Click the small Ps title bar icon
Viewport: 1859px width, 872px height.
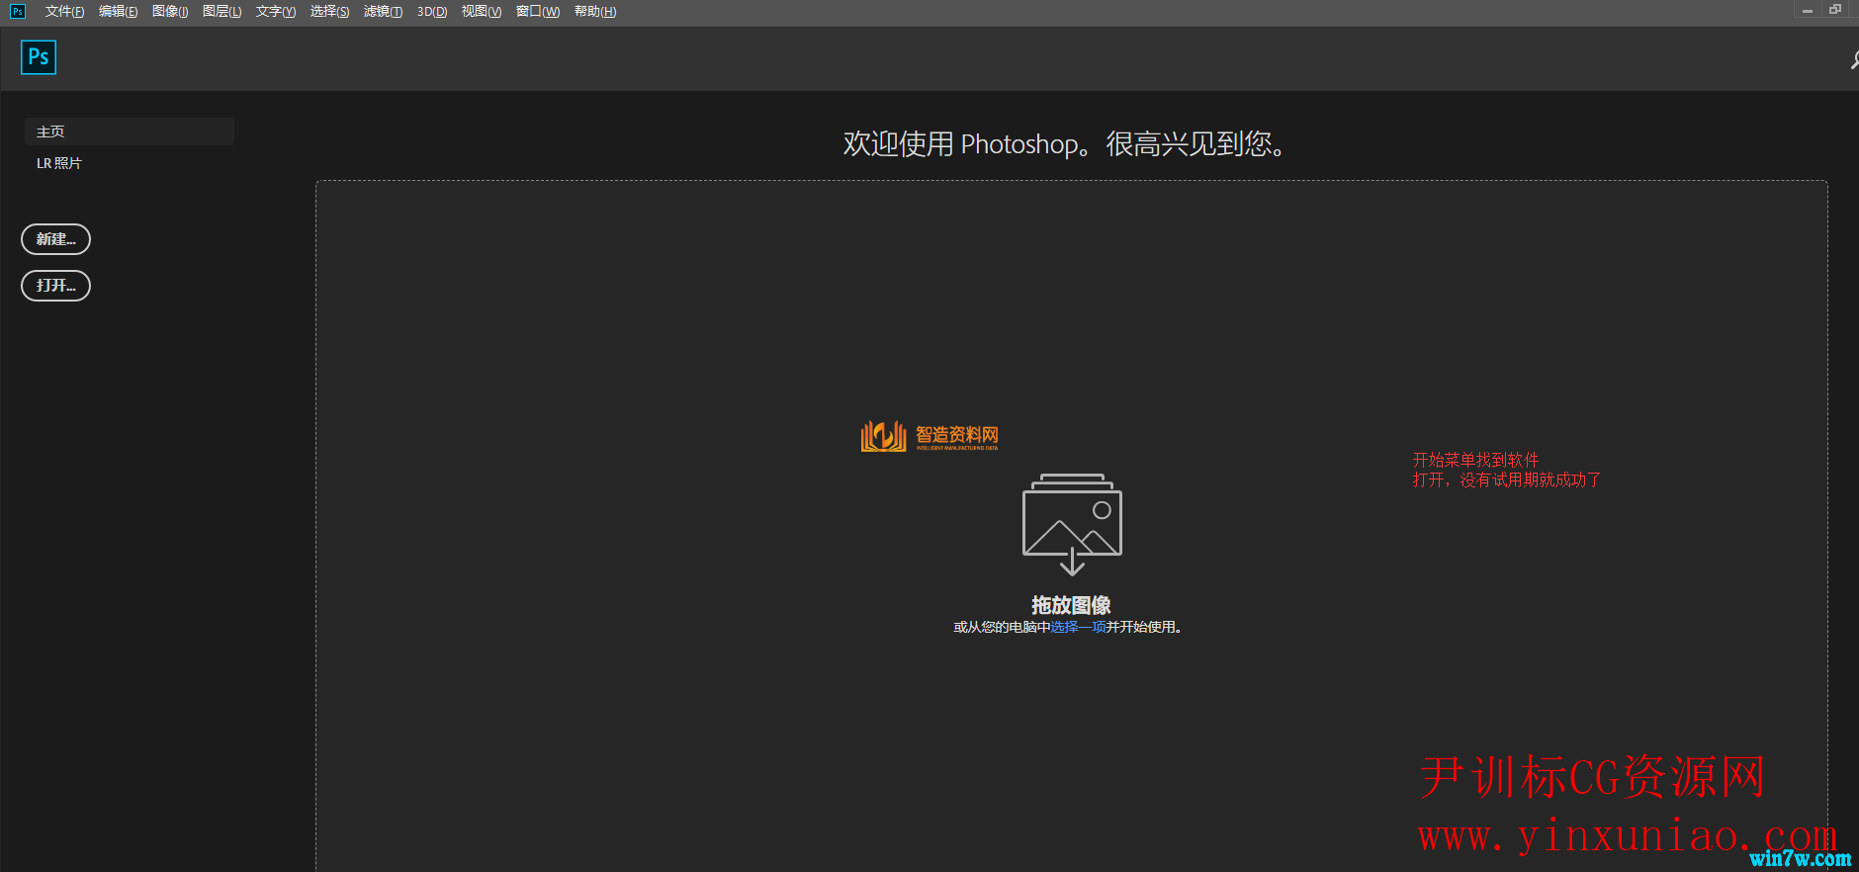tap(17, 11)
